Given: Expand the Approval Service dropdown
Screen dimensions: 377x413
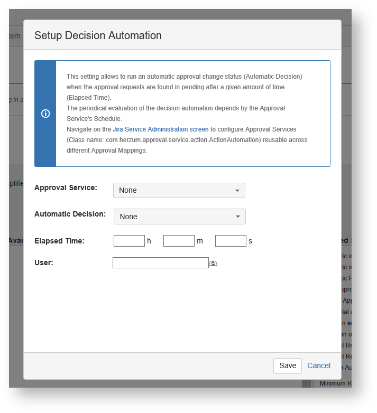Looking at the screenshot, I should 179,190.
